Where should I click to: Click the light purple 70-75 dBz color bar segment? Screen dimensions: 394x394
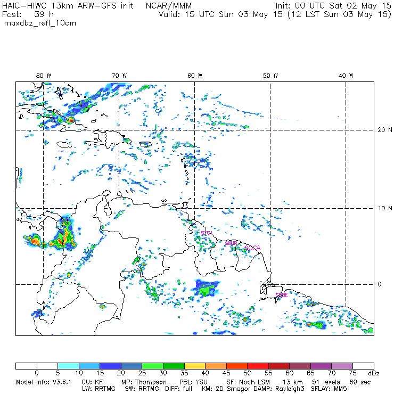tap(342, 366)
